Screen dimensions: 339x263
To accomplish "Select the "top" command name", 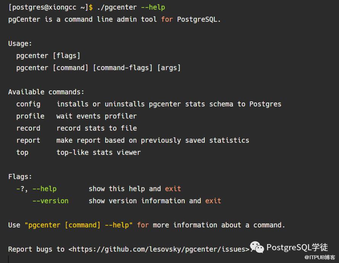I will (22, 153).
